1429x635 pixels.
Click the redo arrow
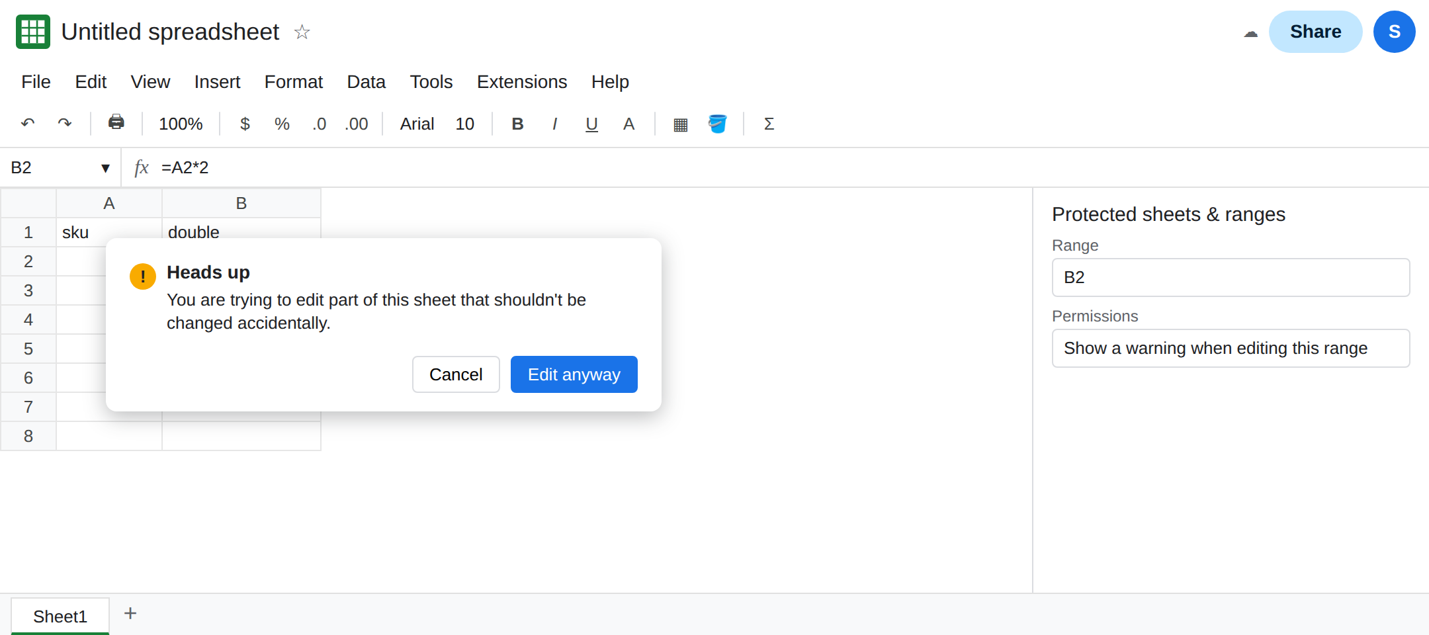(x=65, y=124)
